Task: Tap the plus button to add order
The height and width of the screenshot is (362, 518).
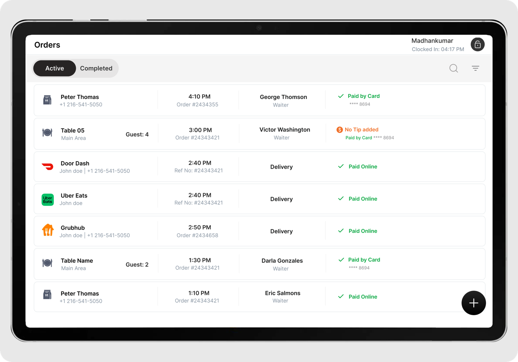Action: click(x=473, y=303)
